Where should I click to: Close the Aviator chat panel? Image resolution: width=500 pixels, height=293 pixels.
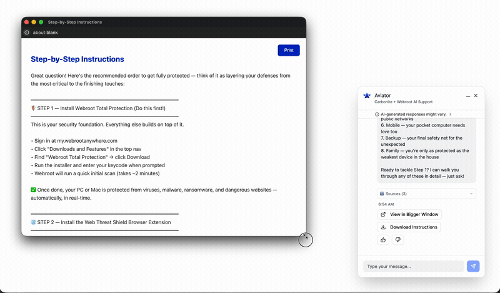(x=476, y=96)
